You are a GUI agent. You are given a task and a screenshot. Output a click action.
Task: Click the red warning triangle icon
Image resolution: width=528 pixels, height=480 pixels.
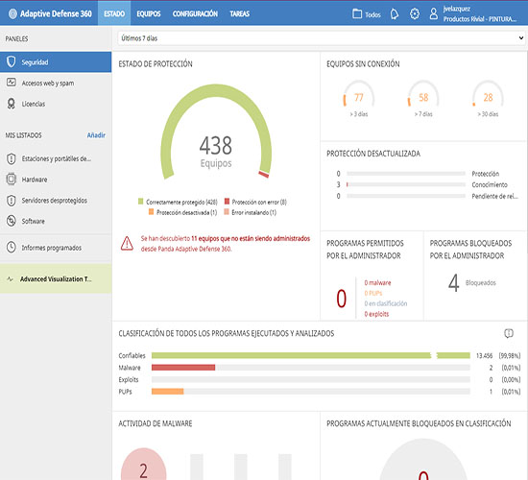[127, 244]
